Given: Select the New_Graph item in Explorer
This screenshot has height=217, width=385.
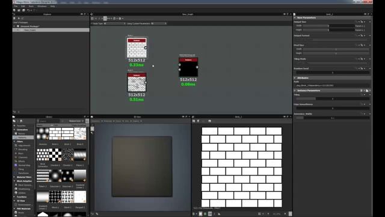Looking at the screenshot, I should [x=29, y=30].
